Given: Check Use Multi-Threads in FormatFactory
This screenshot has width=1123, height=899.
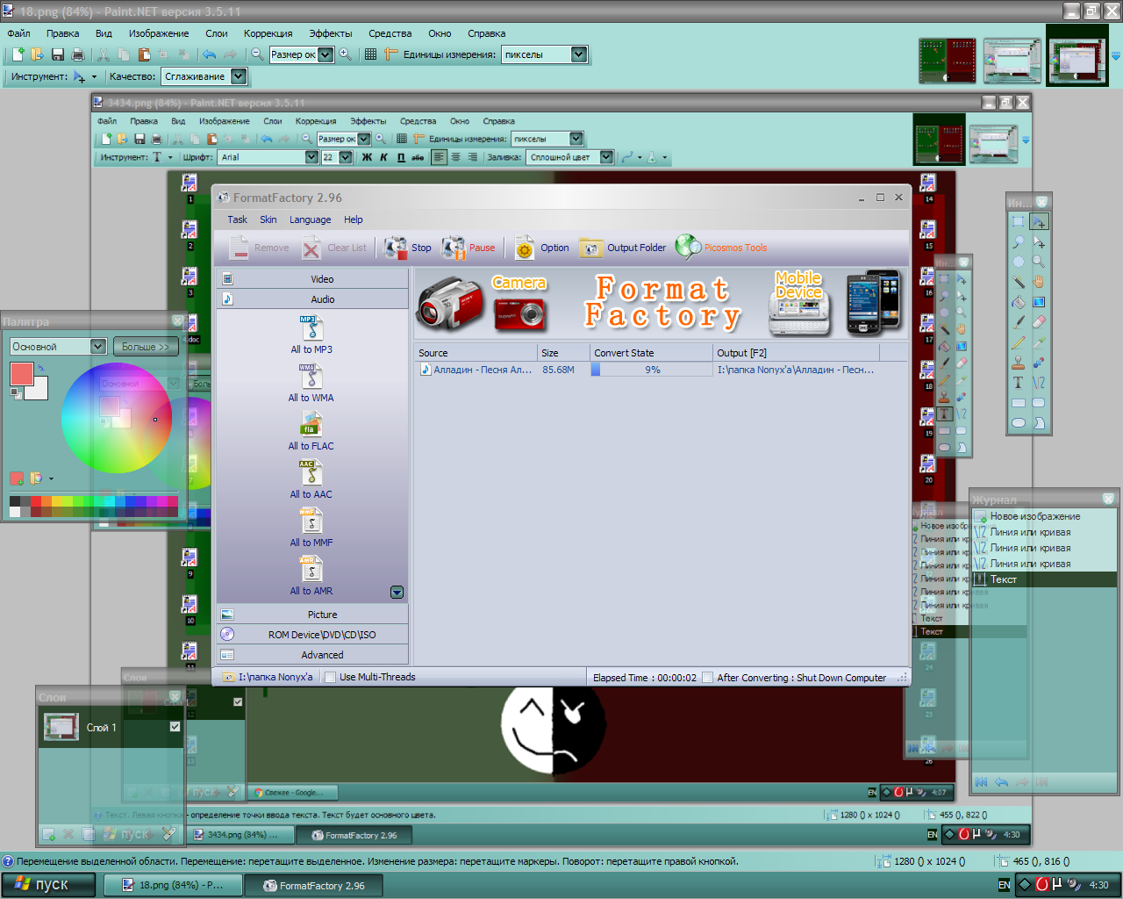Looking at the screenshot, I should click(x=331, y=678).
